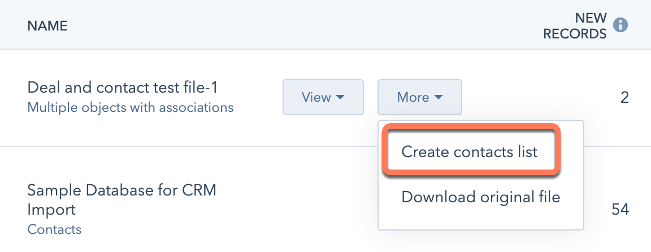The image size is (651, 252).
Task: Click the divider line between import rows
Action: click(x=170, y=146)
